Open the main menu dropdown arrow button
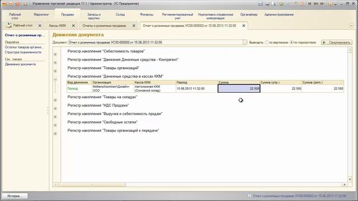The height and width of the screenshot is (201, 358). coord(11,4)
